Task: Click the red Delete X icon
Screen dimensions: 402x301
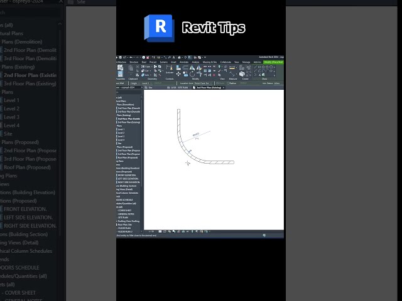Action: [214, 75]
